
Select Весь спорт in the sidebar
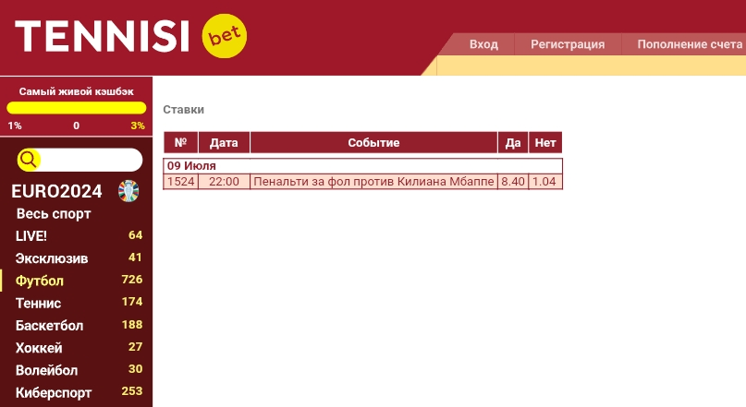coord(54,214)
